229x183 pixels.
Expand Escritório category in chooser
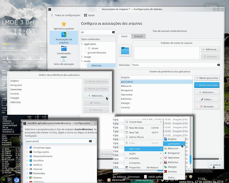pos(27,160)
